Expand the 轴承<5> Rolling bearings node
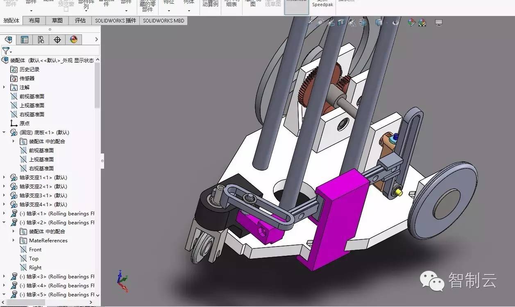Viewport: 515px width, 307px height. point(4,294)
